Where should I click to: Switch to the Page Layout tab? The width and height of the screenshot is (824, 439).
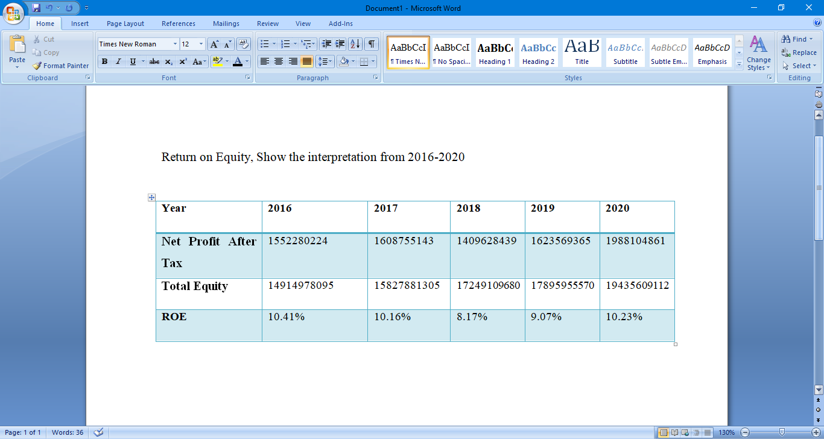pos(125,24)
